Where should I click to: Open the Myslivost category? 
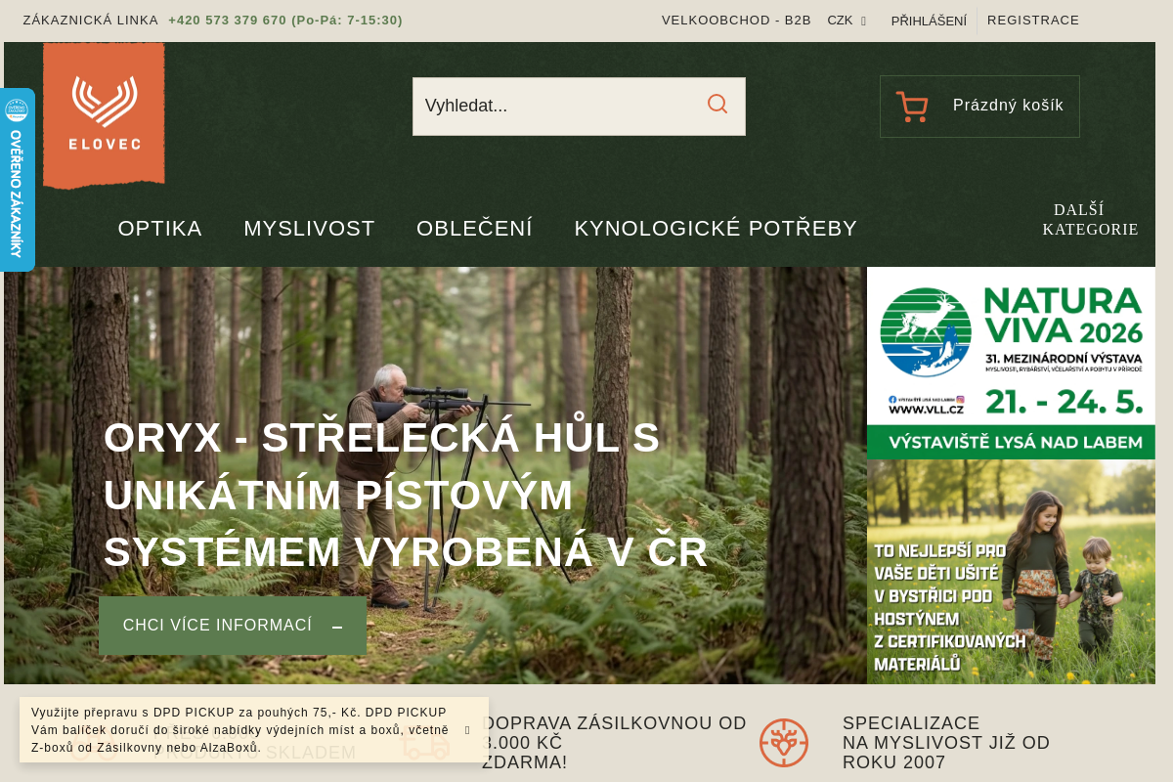click(309, 229)
